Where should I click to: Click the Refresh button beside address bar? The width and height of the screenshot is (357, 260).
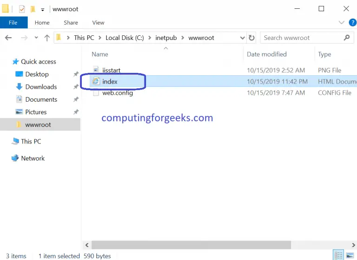click(252, 38)
